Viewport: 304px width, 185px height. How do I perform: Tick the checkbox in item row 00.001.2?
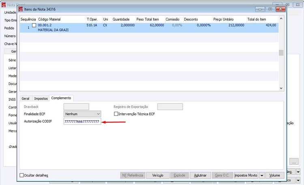[34, 25]
